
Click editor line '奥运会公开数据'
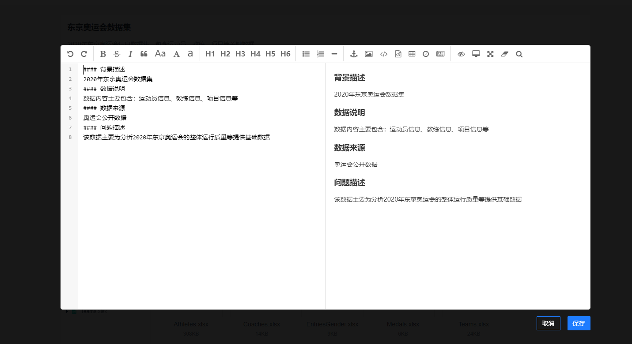click(105, 118)
